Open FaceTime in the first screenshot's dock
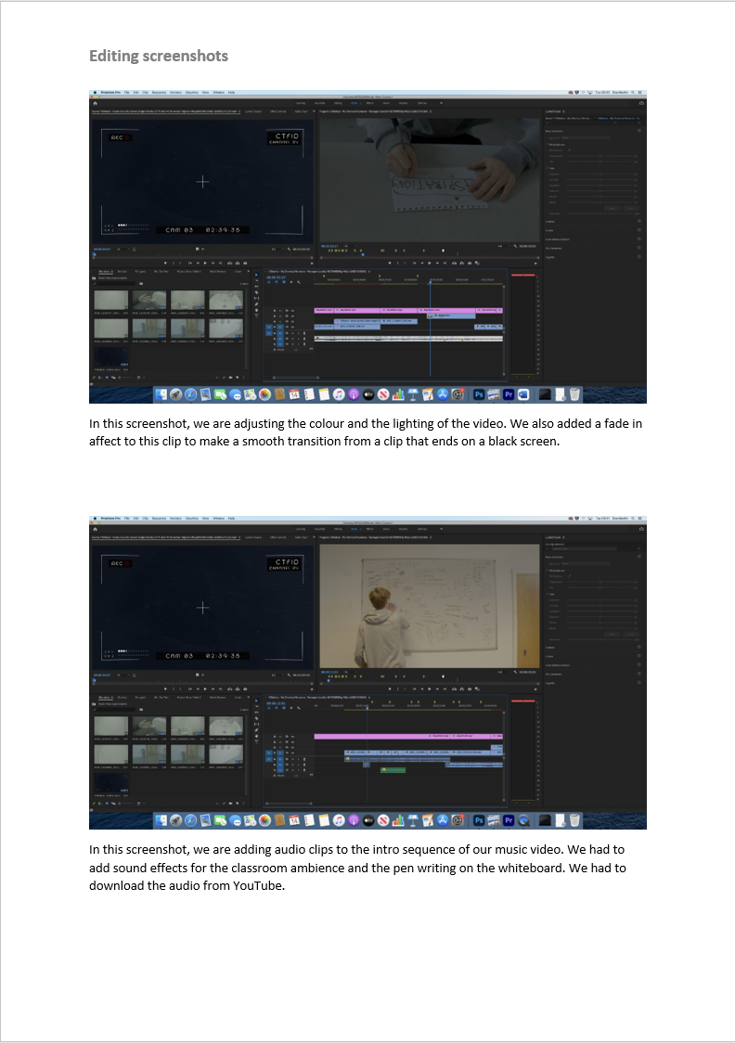 click(220, 394)
